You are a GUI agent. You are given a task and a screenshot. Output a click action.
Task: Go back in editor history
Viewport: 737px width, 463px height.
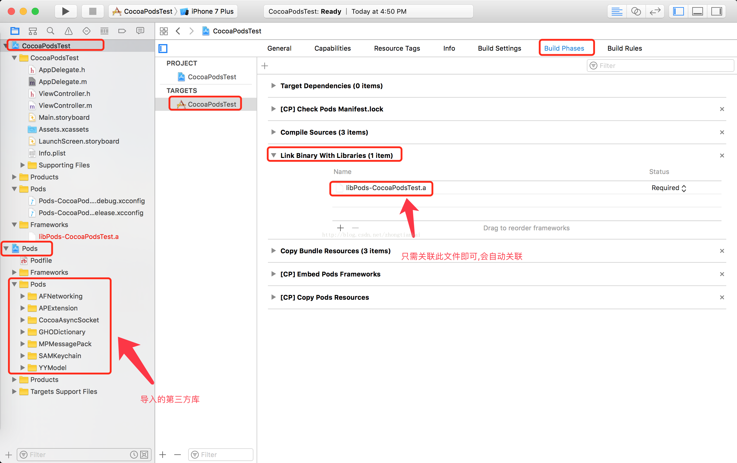point(178,31)
